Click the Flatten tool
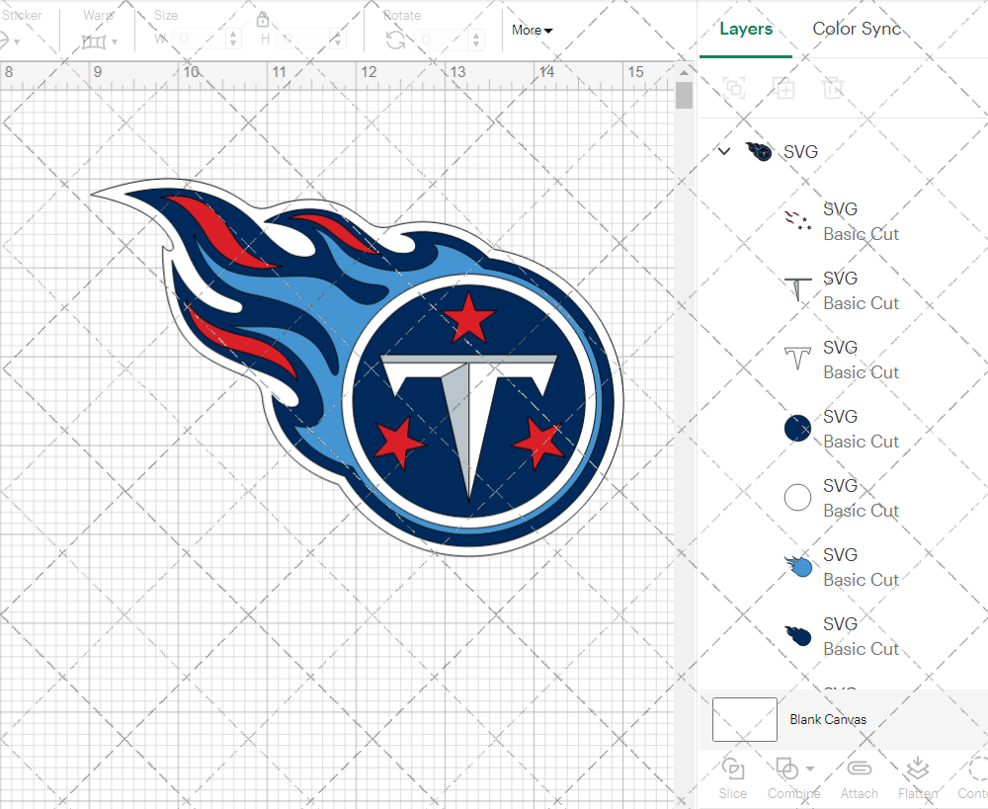The height and width of the screenshot is (809, 988). (918, 778)
